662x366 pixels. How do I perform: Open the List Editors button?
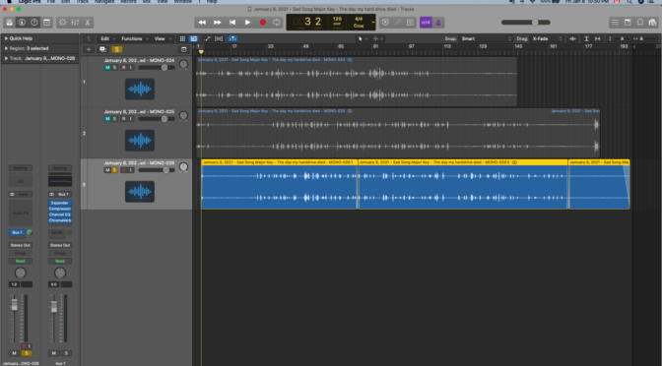[615, 23]
